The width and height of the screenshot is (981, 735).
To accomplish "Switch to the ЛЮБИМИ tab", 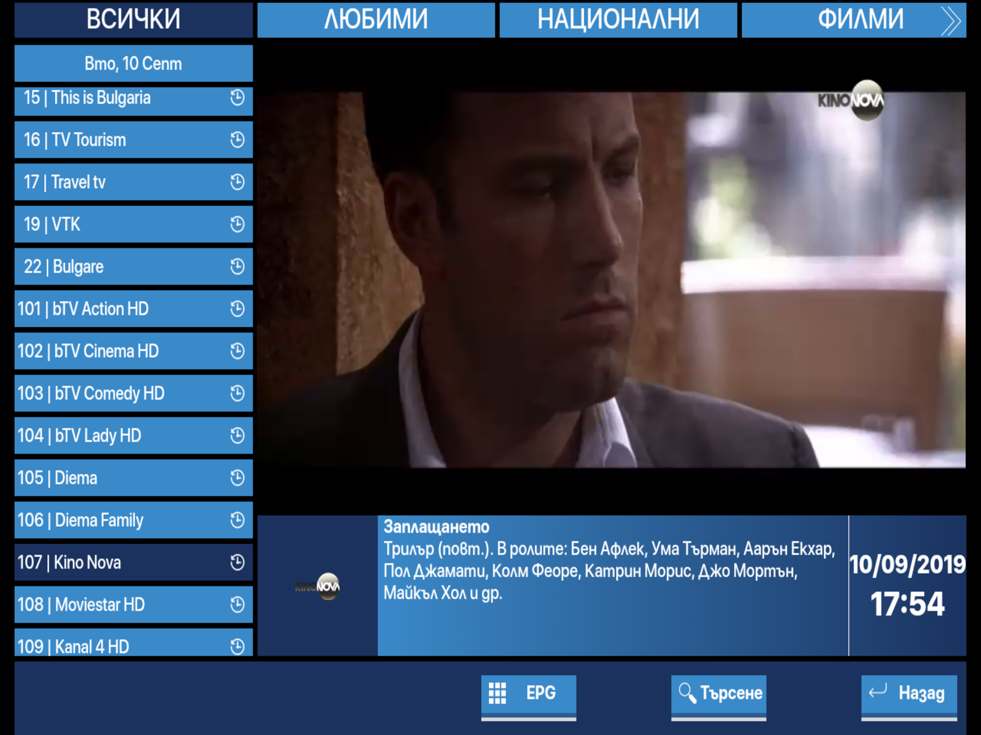I will 376,20.
